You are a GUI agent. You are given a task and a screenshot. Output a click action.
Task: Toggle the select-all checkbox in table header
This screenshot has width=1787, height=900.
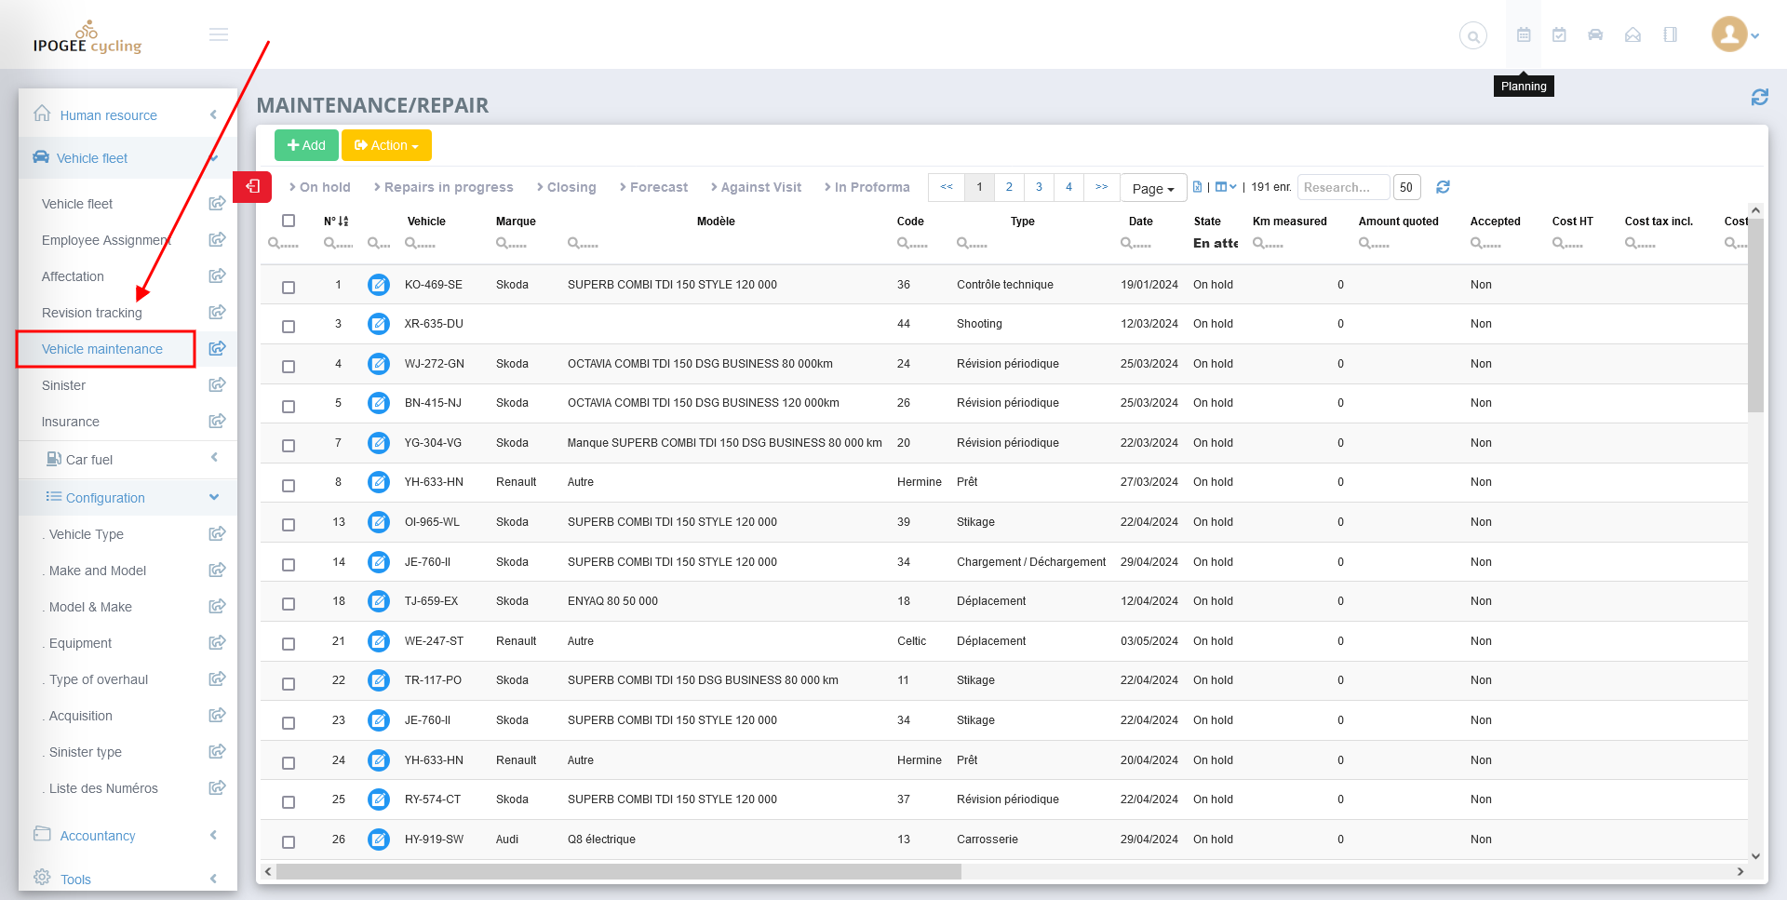[289, 222]
